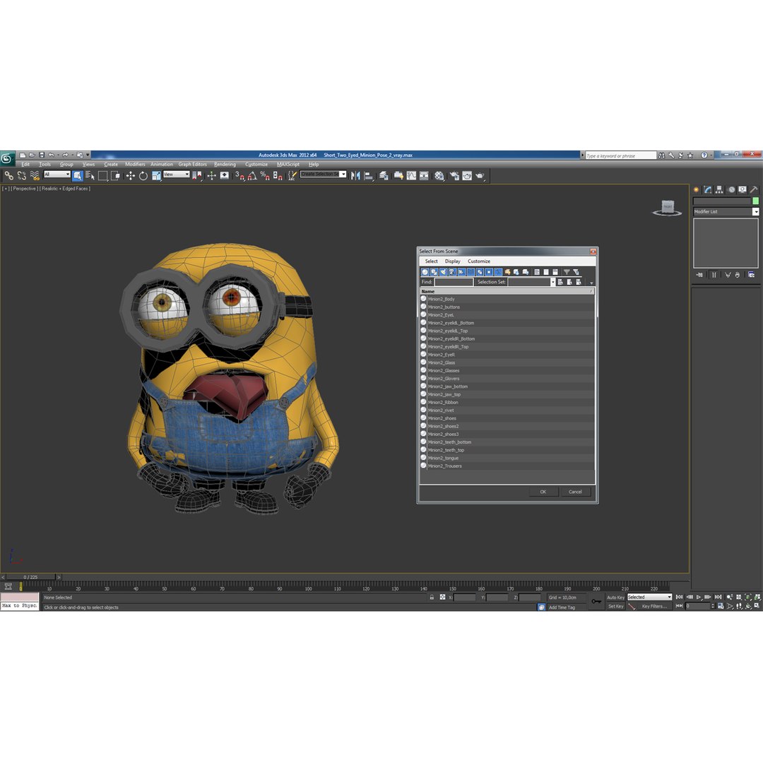Toggle Display Geometry filter in dialog
763x763 pixels.
pos(425,272)
